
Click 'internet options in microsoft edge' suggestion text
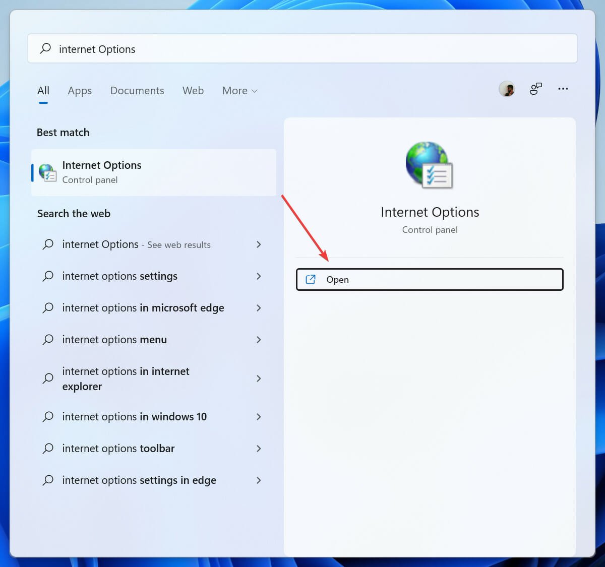point(143,308)
